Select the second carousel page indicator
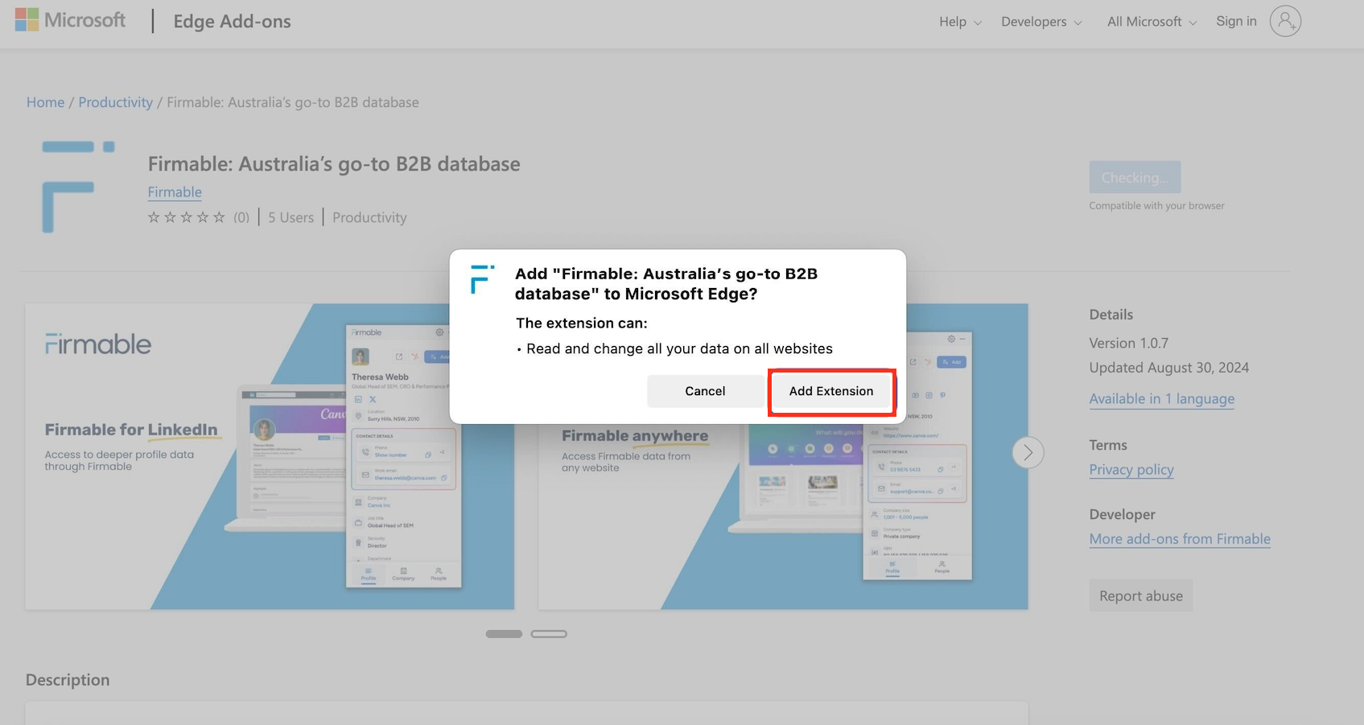This screenshot has height=725, width=1364. click(x=549, y=633)
